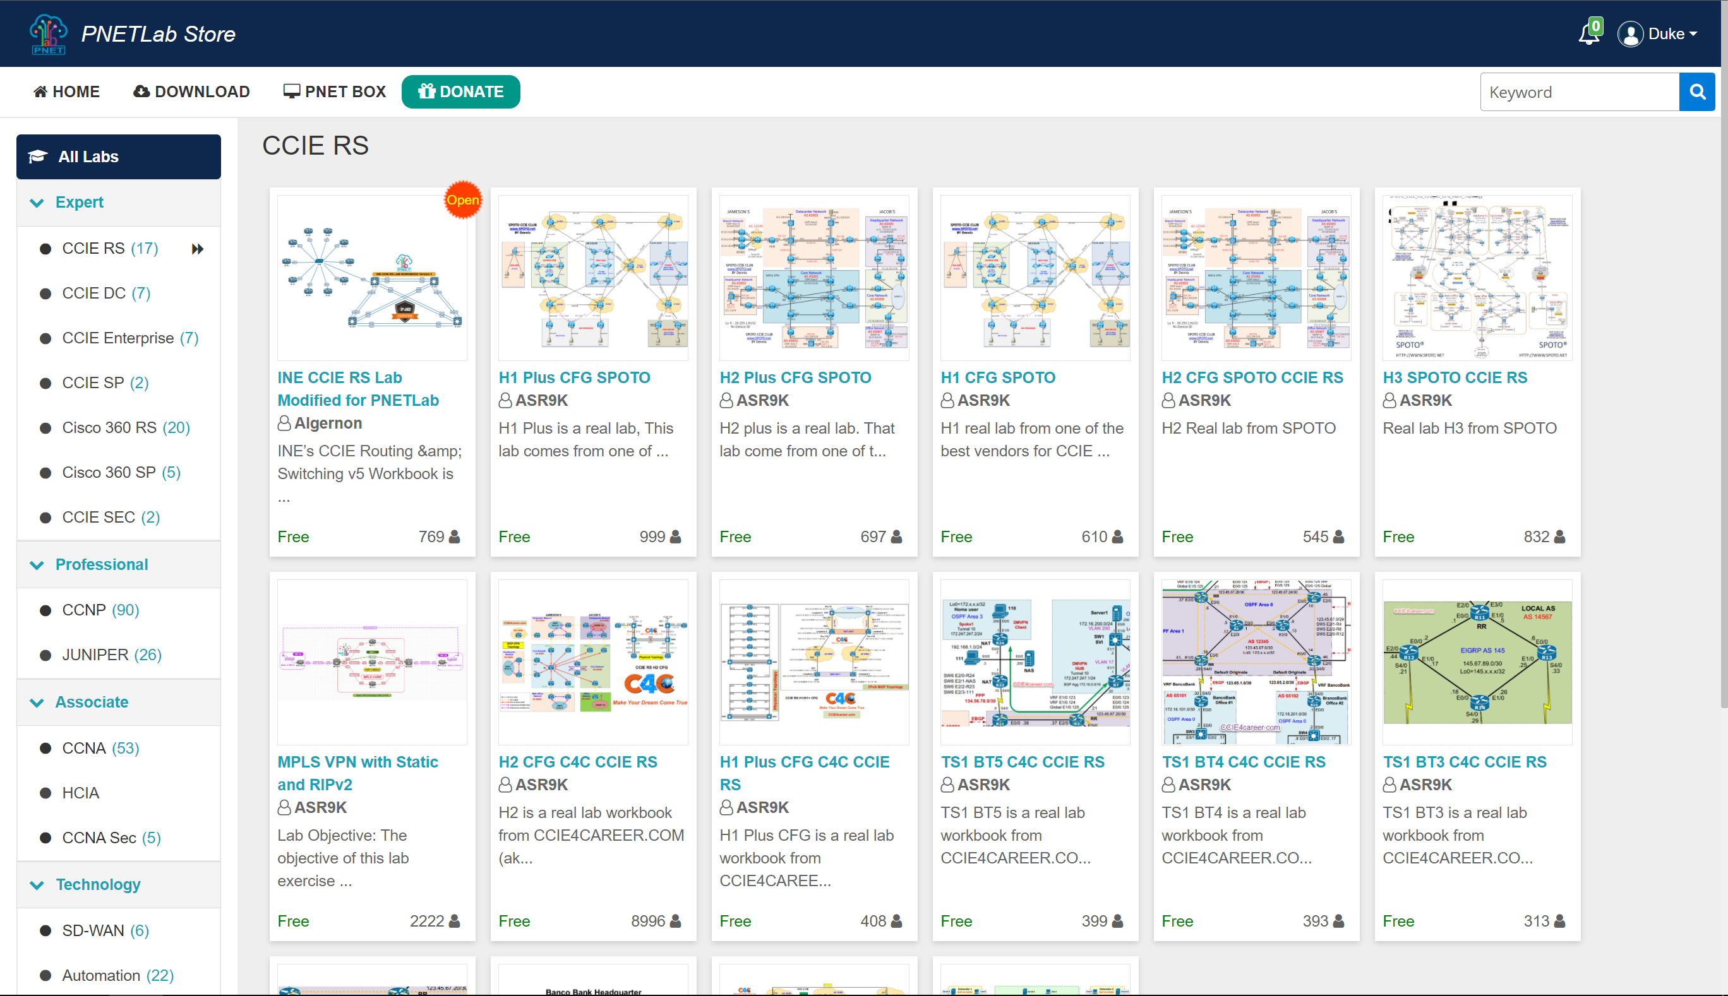This screenshot has height=996, width=1728.
Task: Click the TS1 BT3 C4C topology thumbnail
Action: 1477,662
